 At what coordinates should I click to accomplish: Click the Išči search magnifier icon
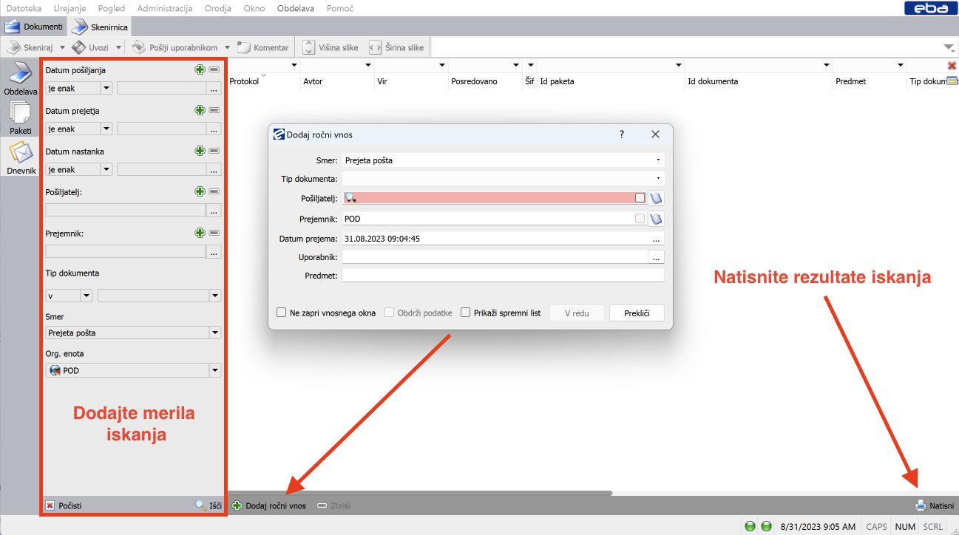(200, 506)
